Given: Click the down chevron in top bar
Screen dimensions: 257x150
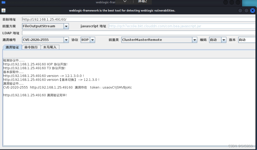Looking at the screenshot, I should [x=125, y=1].
